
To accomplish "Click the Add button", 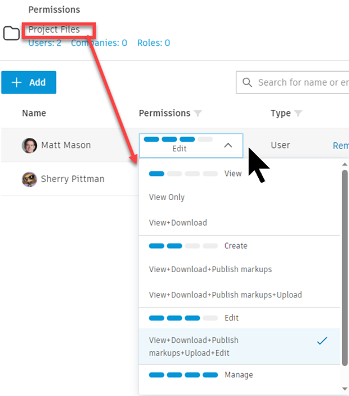I will [29, 82].
